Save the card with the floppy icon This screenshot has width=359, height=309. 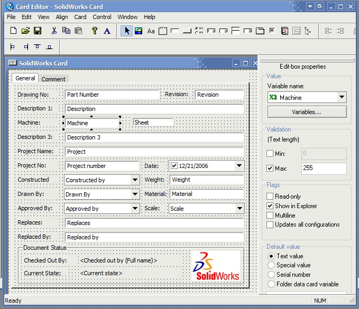click(x=38, y=31)
